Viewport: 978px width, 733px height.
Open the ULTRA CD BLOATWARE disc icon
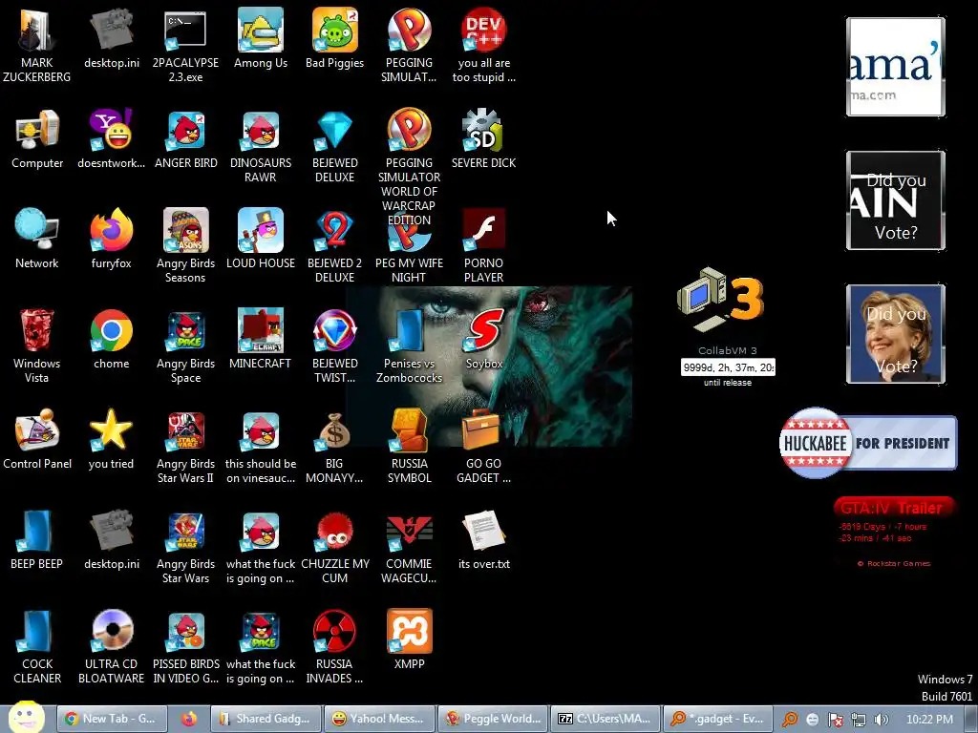(x=111, y=647)
